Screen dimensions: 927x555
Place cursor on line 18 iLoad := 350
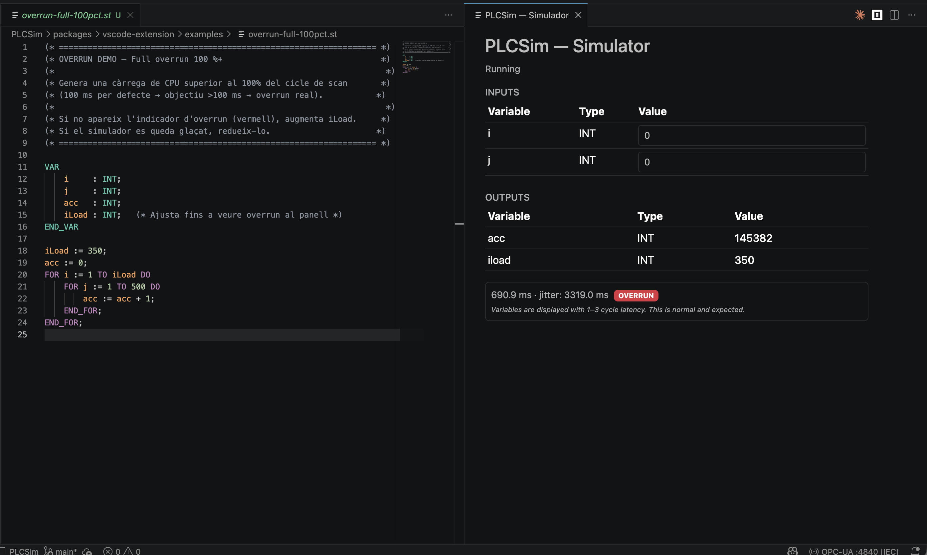coord(76,251)
